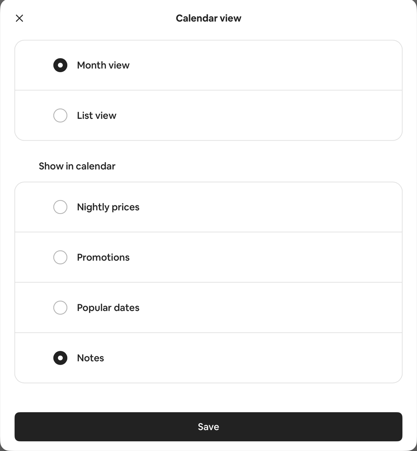
Task: Turn on the Promotions radio option
Action: (x=60, y=257)
